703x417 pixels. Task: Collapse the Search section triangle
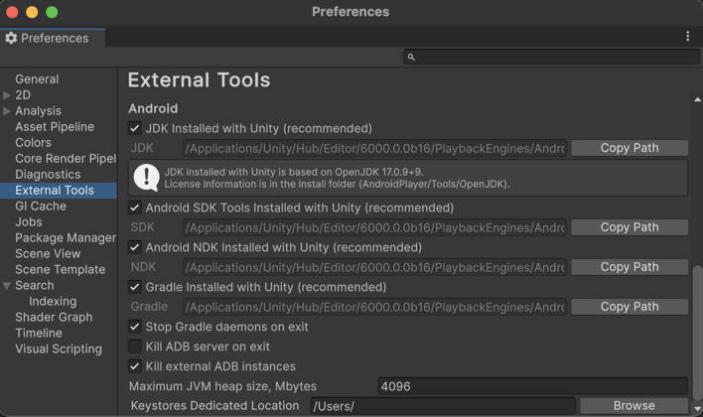coord(7,286)
